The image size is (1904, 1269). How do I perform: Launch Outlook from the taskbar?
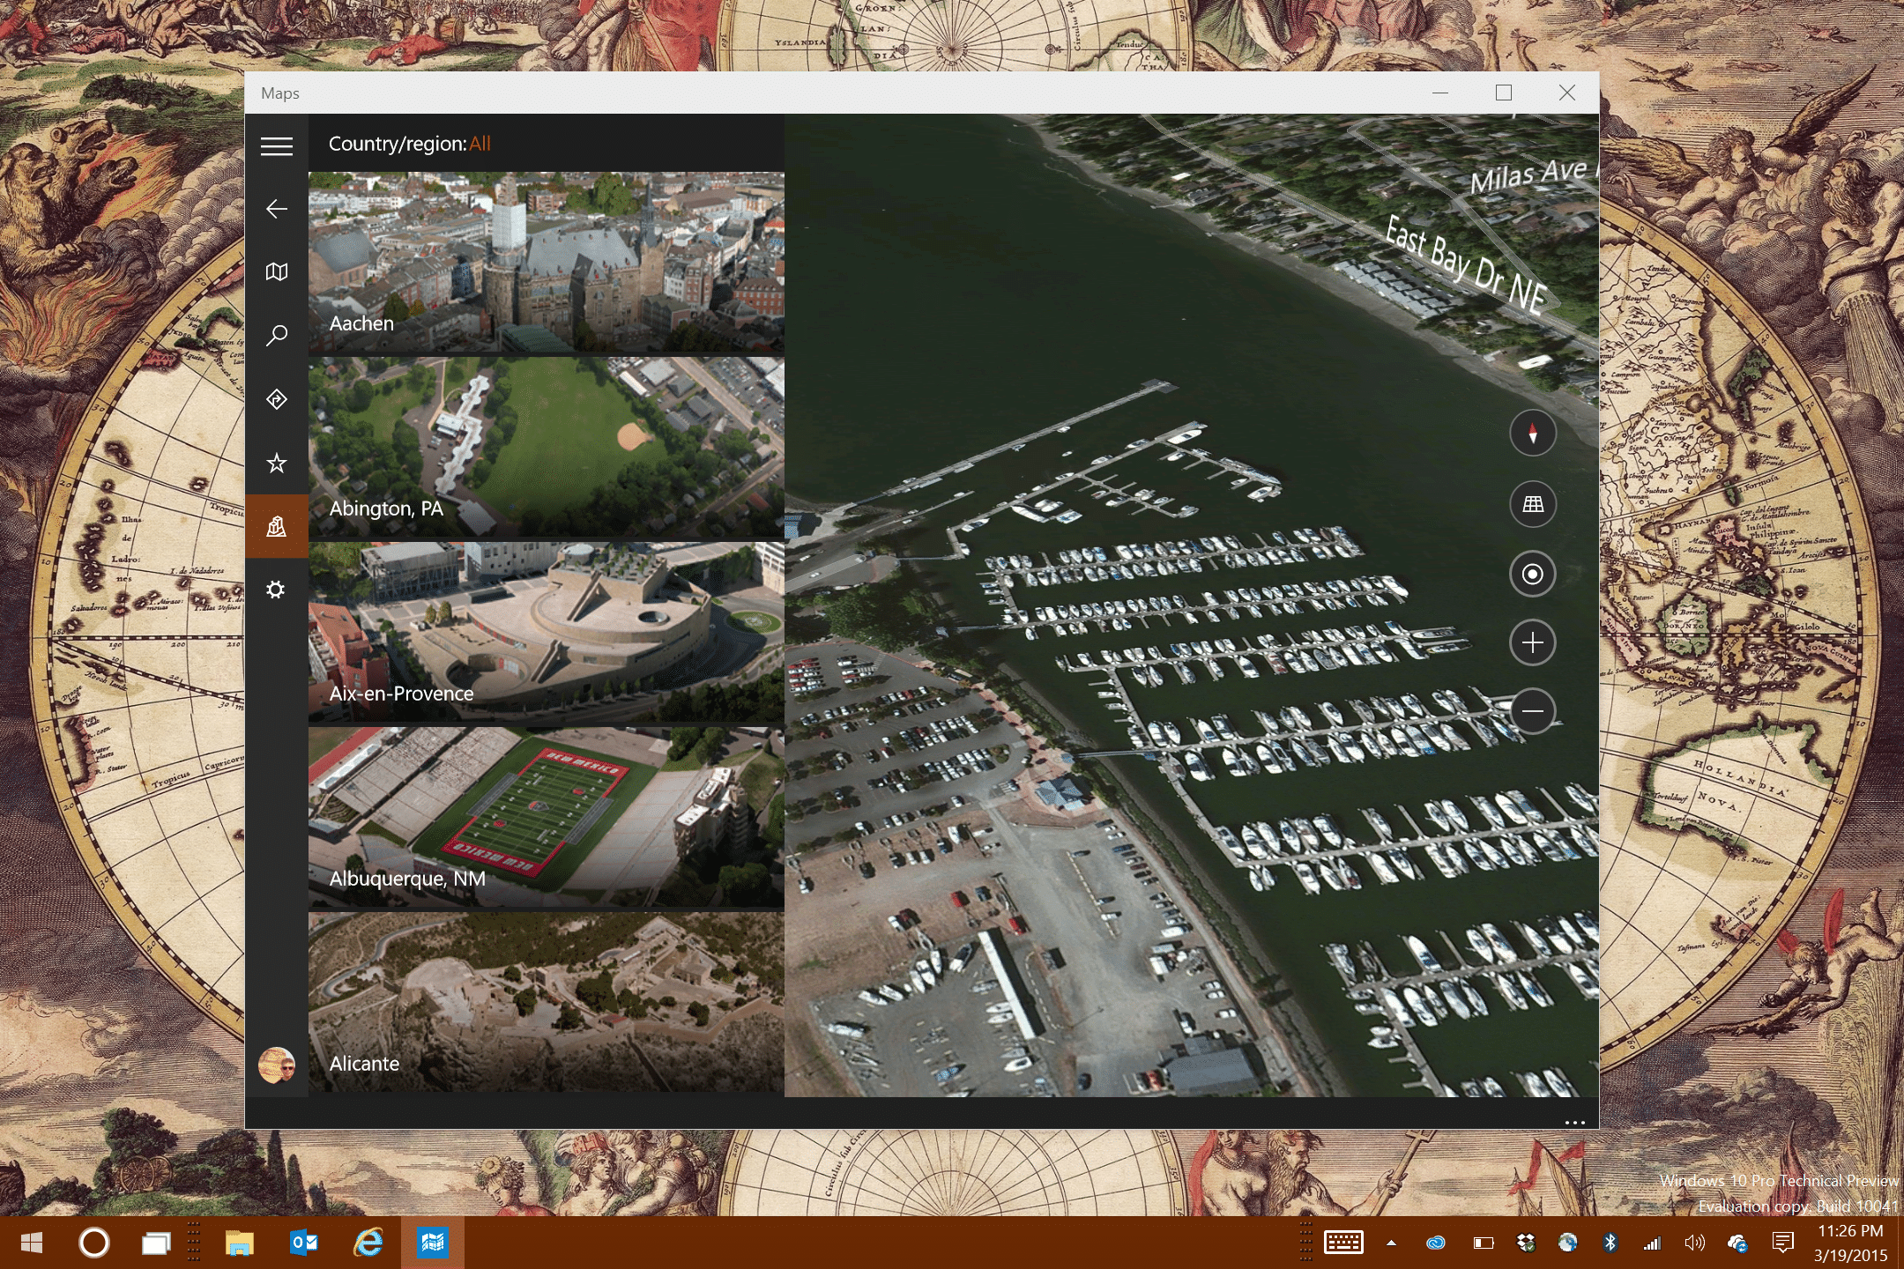[304, 1243]
